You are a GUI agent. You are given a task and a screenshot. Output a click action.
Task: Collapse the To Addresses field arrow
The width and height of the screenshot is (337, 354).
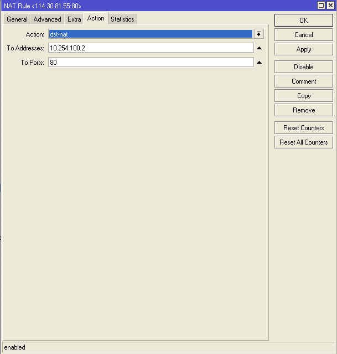pos(259,48)
